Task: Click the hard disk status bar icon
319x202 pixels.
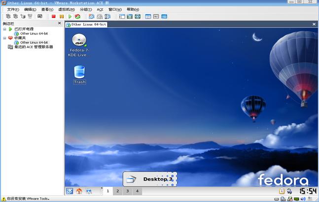Action: pos(277,199)
